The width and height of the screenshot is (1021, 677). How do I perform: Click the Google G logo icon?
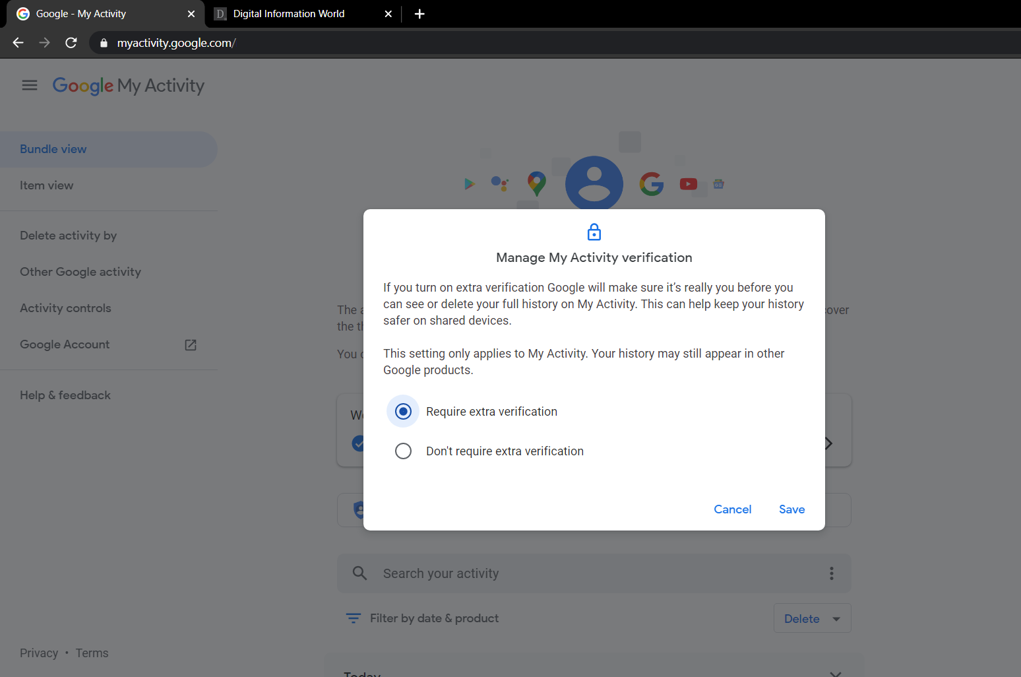point(652,184)
